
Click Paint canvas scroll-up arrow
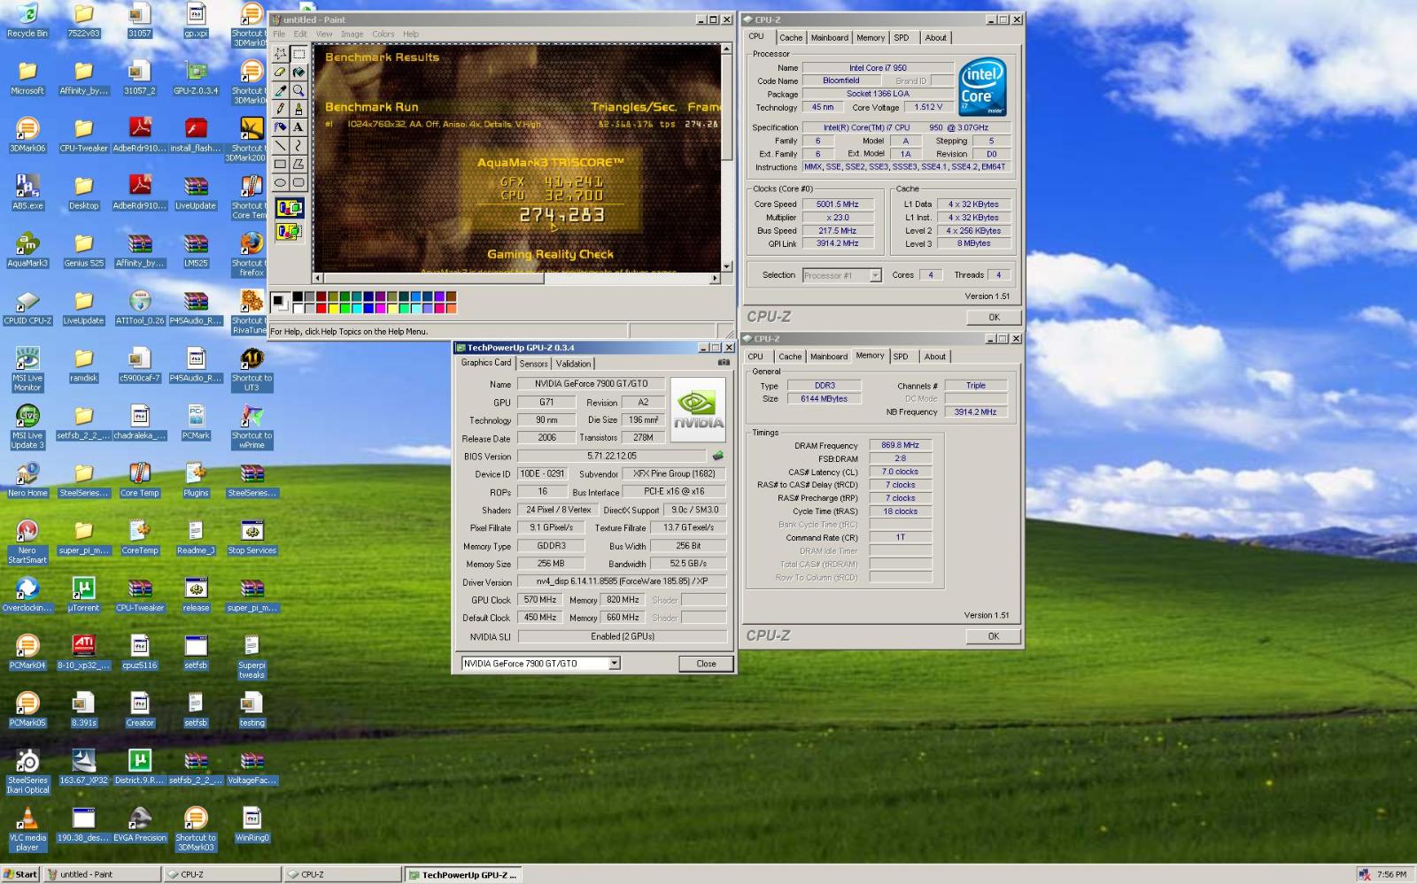tap(727, 48)
